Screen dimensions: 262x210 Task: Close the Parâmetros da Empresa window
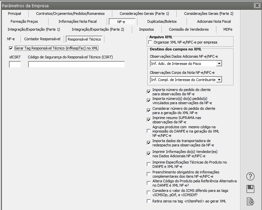[257, 5]
